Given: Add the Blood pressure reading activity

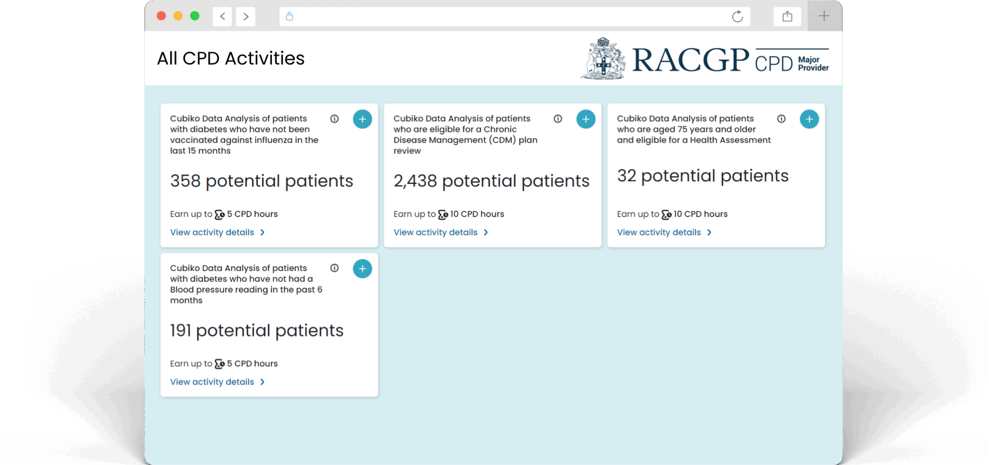Looking at the screenshot, I should coord(362,269).
